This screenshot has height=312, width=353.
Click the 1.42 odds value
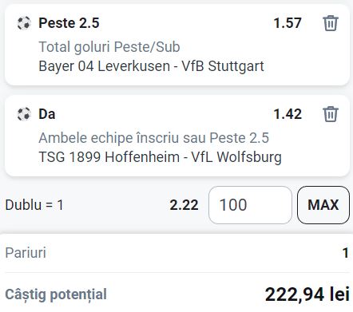tap(288, 114)
